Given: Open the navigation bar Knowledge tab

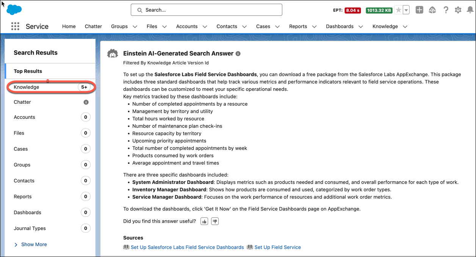Looking at the screenshot, I should pyautogui.click(x=385, y=26).
